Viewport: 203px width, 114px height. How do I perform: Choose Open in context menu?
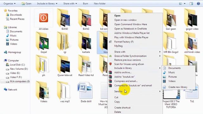(117, 16)
